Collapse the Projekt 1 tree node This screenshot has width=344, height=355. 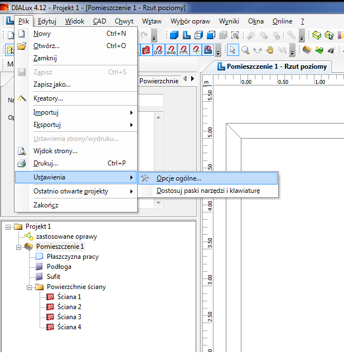(8, 226)
